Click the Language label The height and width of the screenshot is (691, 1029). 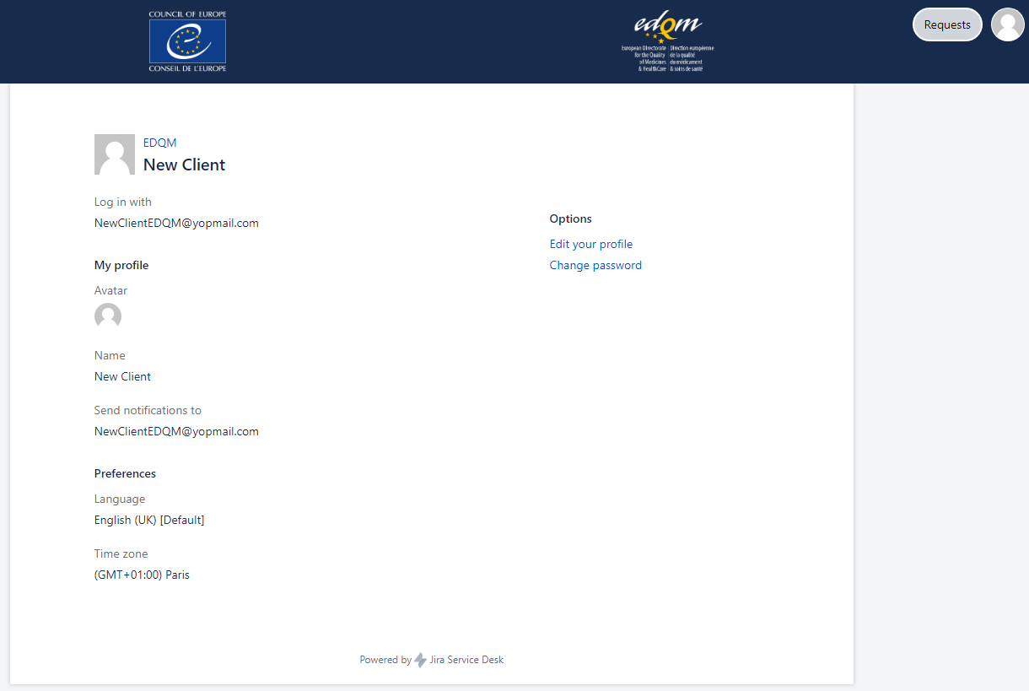point(120,499)
